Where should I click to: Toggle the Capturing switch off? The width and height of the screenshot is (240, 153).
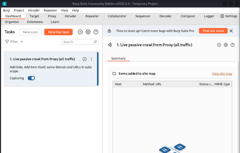(x=31, y=78)
